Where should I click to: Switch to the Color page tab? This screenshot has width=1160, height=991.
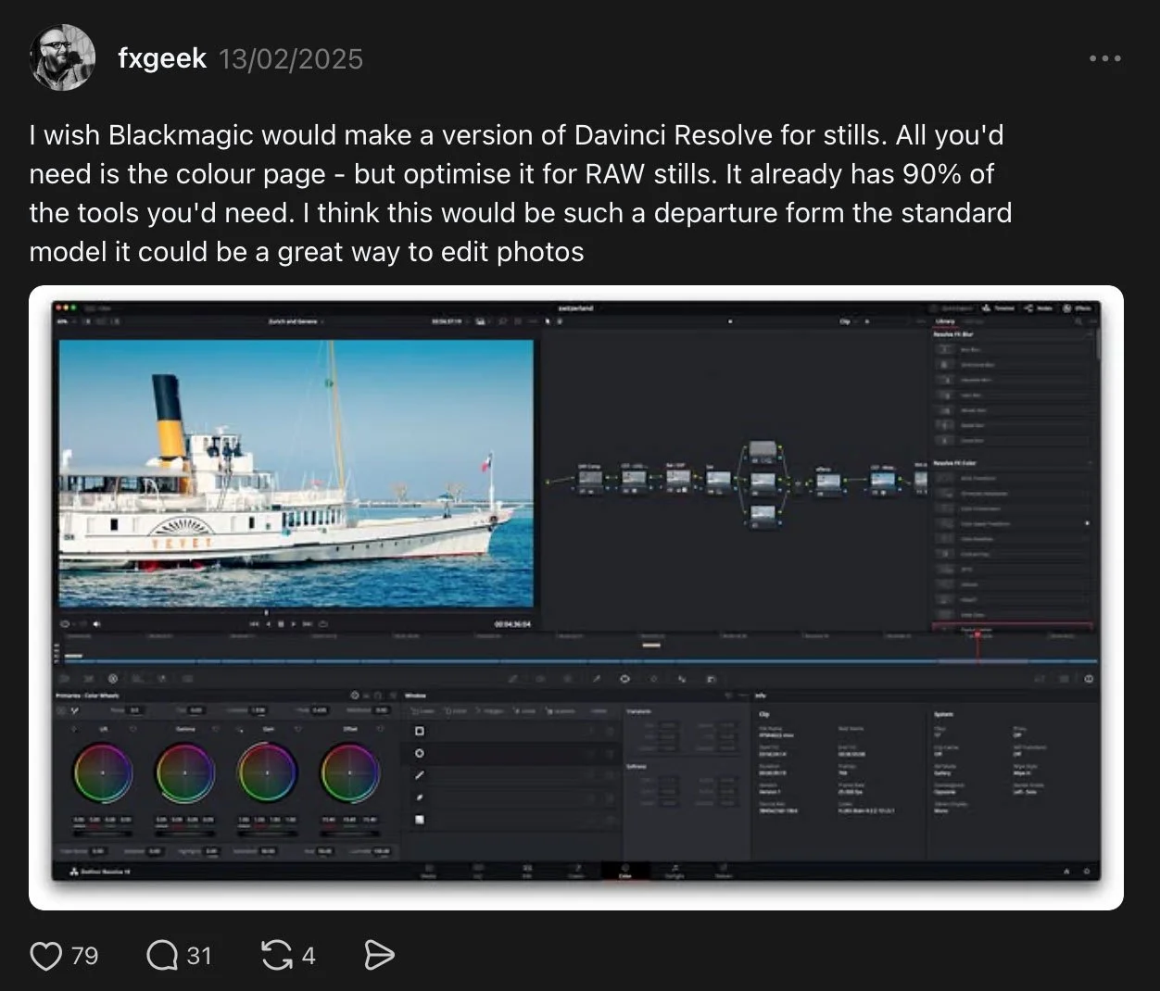point(625,872)
